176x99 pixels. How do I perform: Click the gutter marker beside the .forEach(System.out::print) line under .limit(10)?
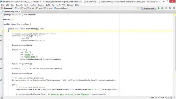pos(1,40)
